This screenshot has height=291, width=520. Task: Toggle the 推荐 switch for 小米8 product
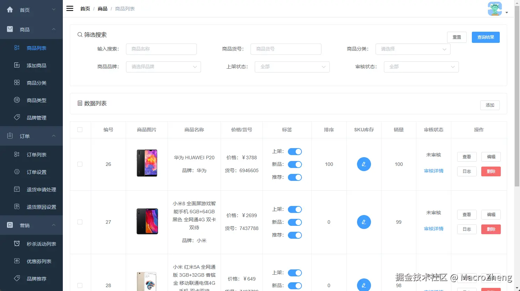295,235
